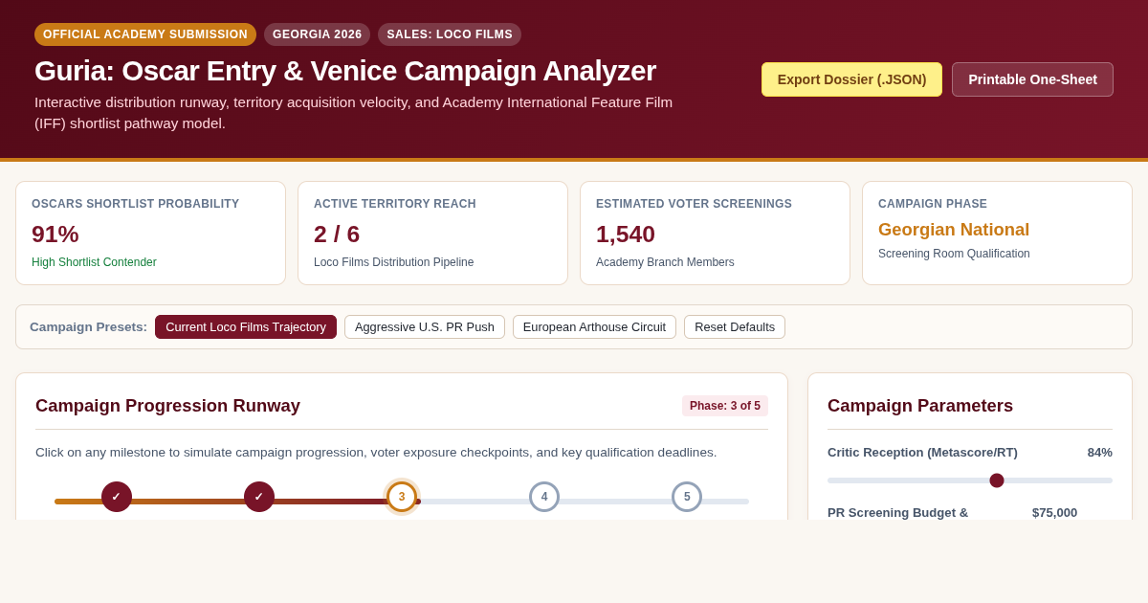Click 84% critic reception value
The image size is (1148, 603).
[1099, 453]
